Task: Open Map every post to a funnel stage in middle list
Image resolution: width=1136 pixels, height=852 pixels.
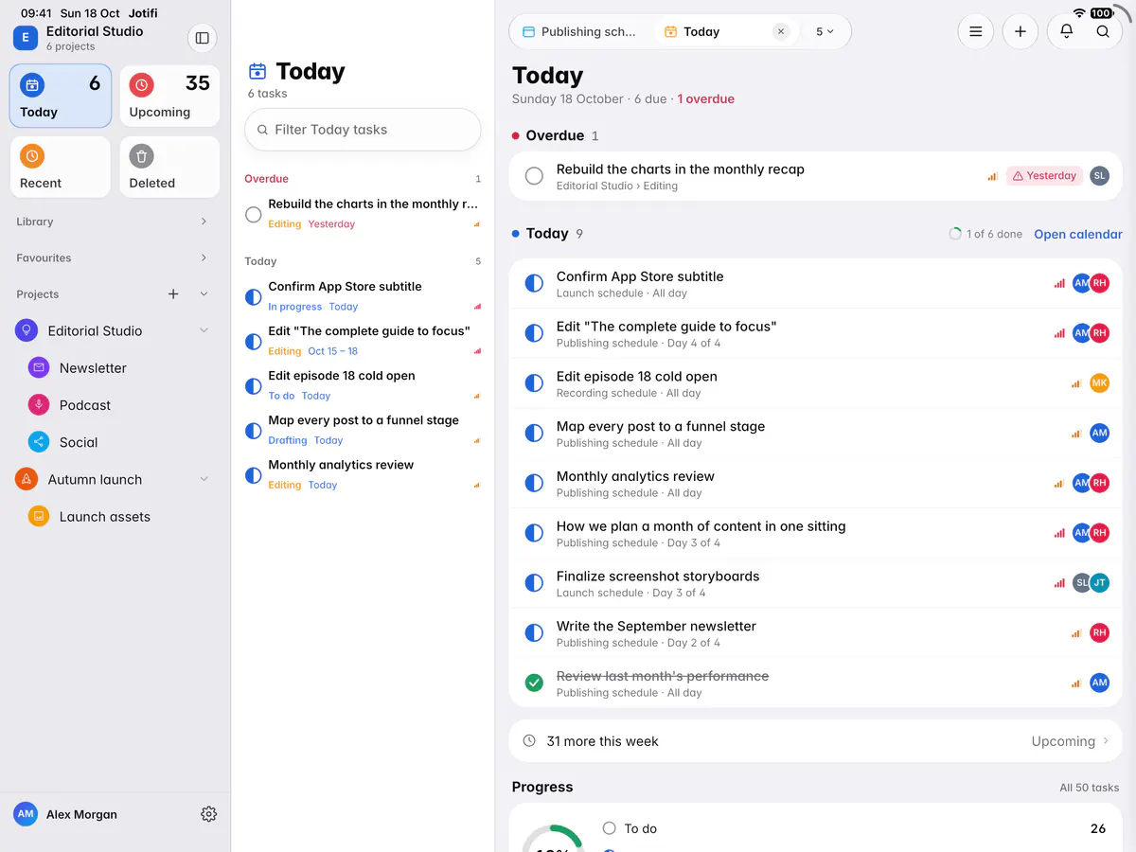Action: pyautogui.click(x=363, y=429)
